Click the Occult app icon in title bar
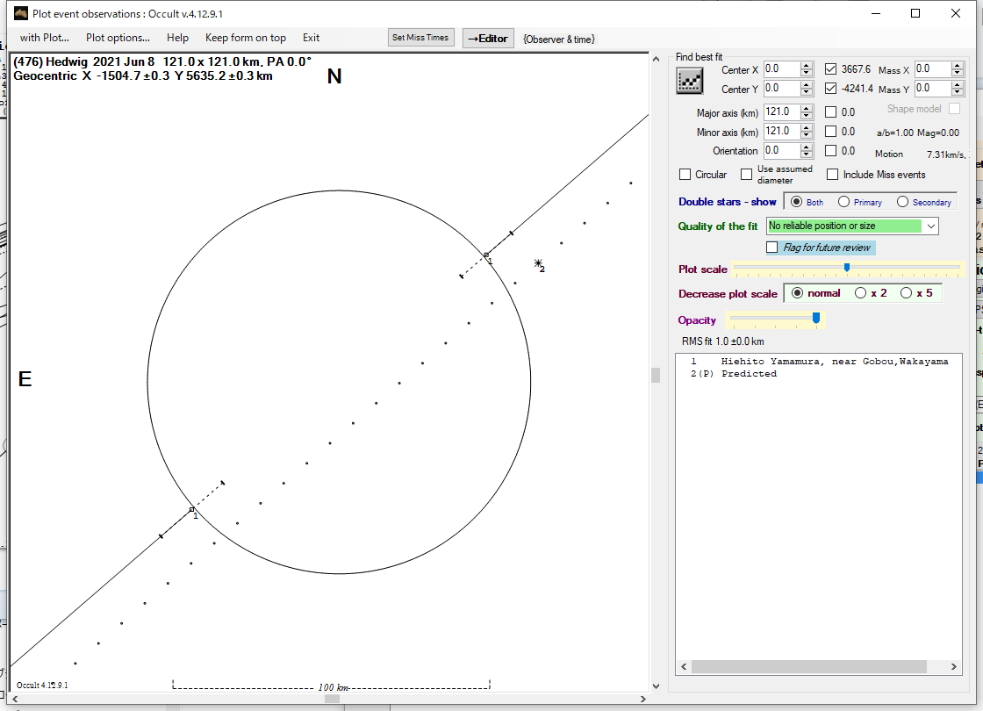This screenshot has width=983, height=711. (x=21, y=13)
